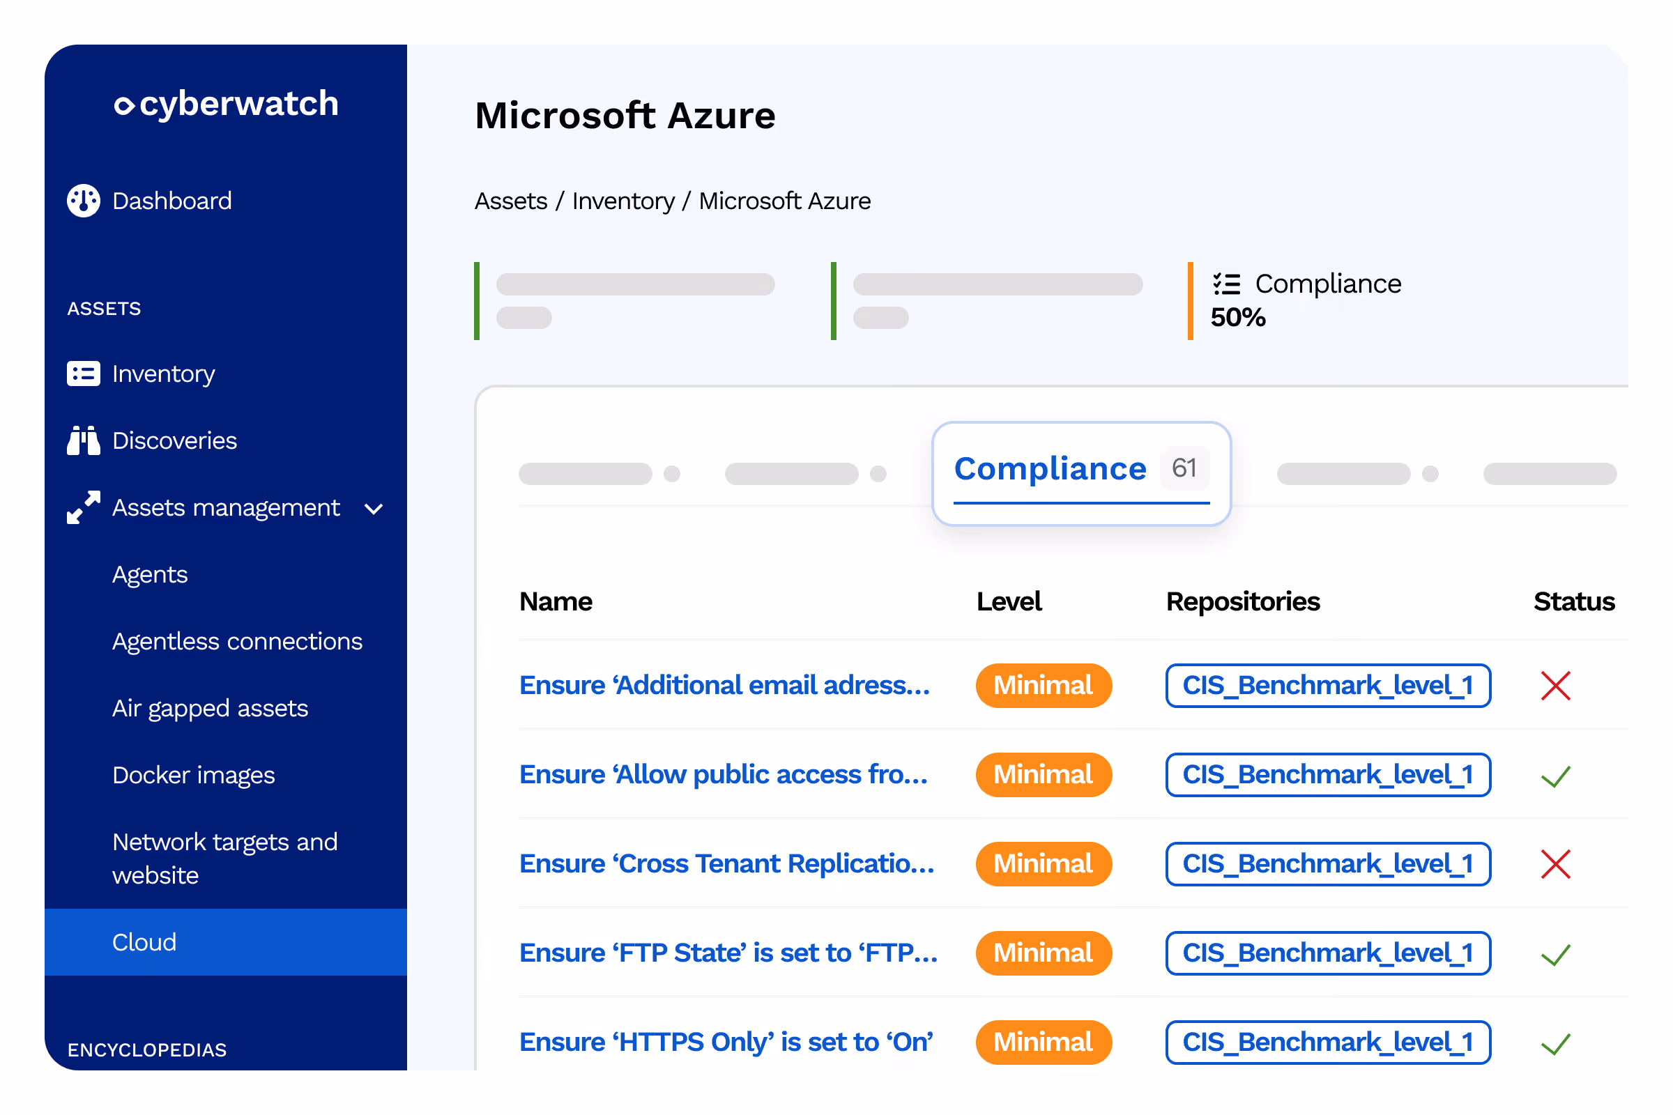Click the cyberwatch logo

(226, 104)
